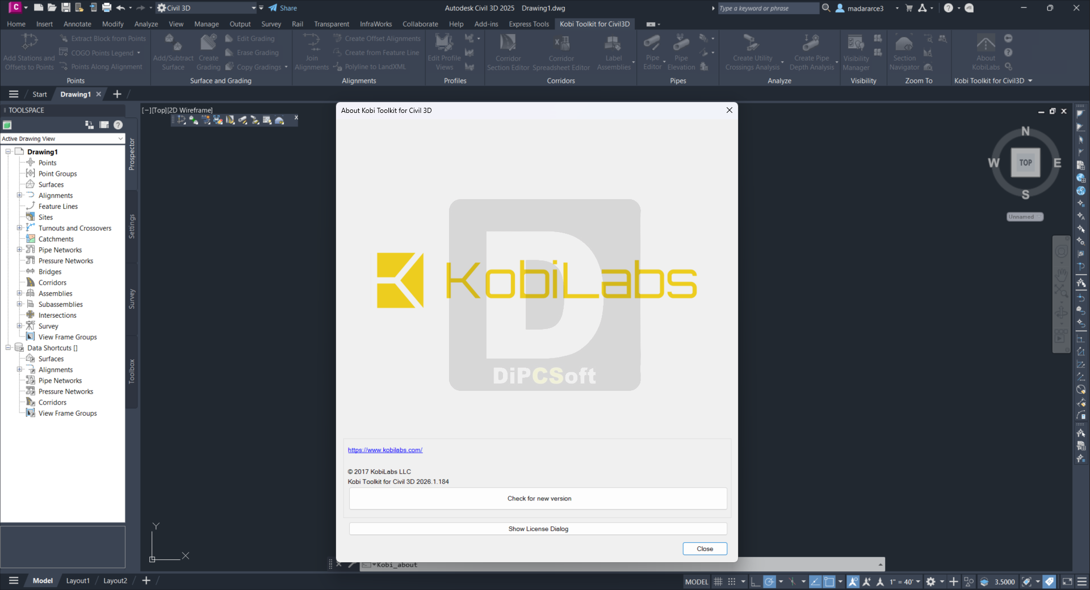Screen dimensions: 1090x590
Task: Click the new drawing tab plus button
Action: [x=117, y=94]
